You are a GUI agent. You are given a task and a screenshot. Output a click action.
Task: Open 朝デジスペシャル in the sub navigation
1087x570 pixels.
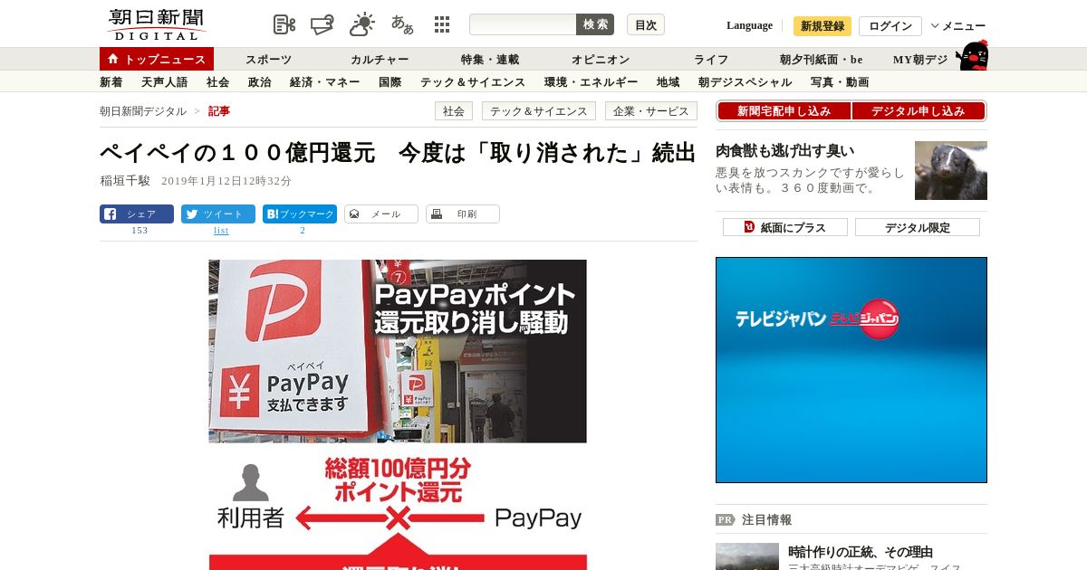(x=745, y=82)
